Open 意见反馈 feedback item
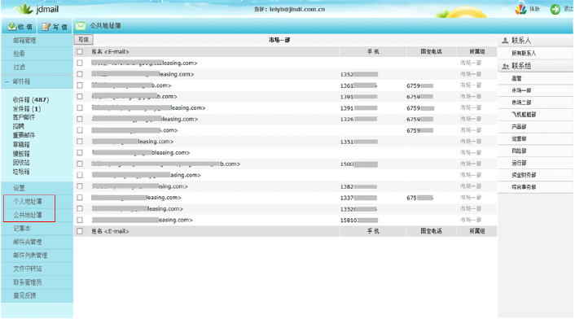 24,295
